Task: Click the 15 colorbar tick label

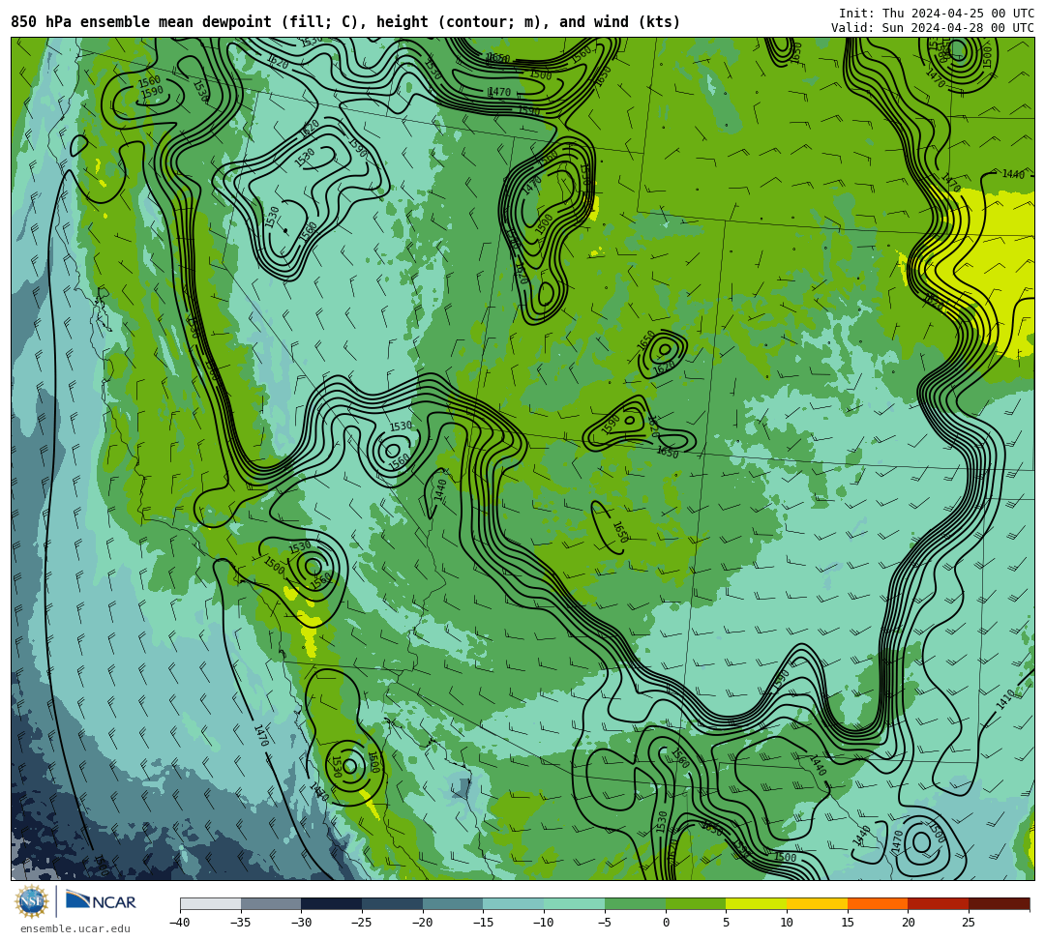Action: [x=847, y=923]
